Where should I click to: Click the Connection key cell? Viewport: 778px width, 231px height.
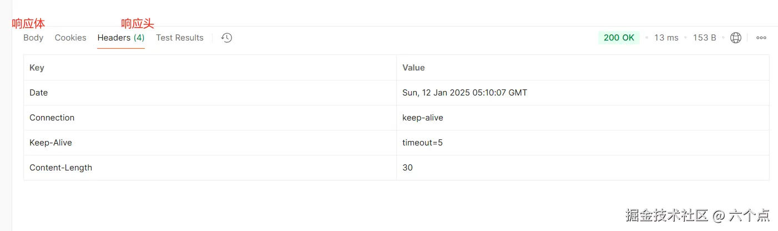point(52,118)
